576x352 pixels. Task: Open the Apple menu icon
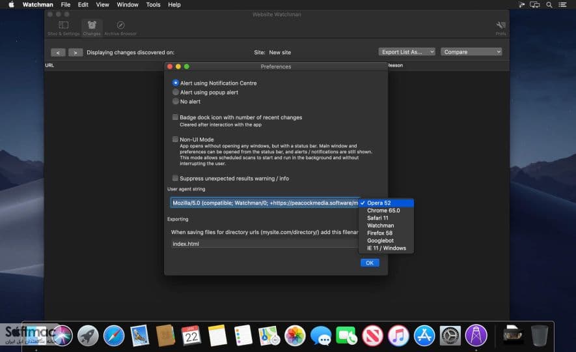pos(11,5)
